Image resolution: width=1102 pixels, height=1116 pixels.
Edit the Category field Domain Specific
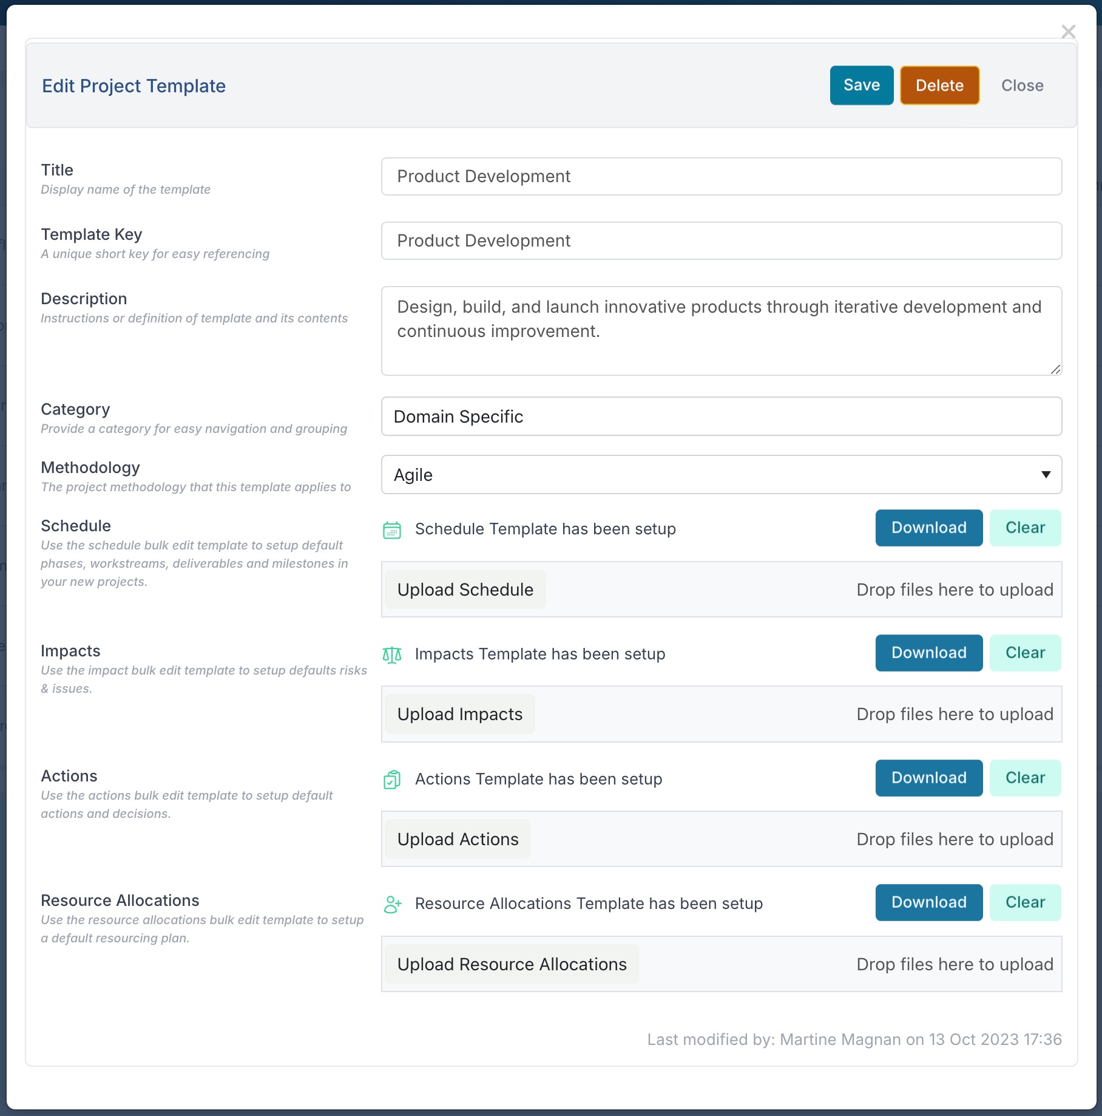coord(722,417)
